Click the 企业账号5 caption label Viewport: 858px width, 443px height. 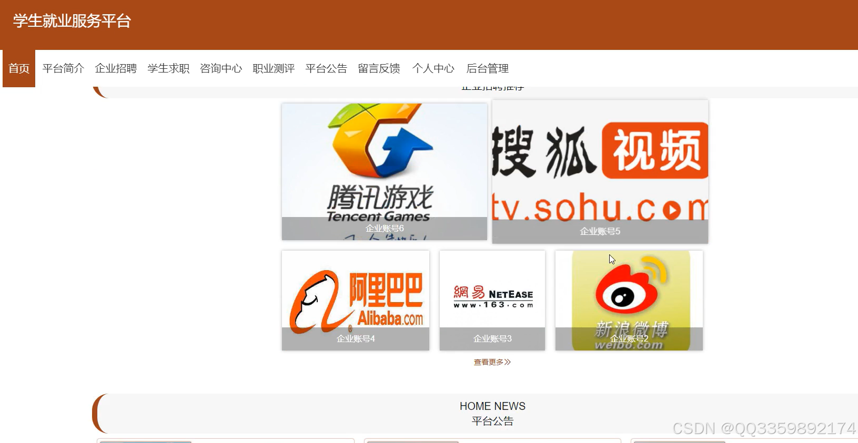coord(600,231)
